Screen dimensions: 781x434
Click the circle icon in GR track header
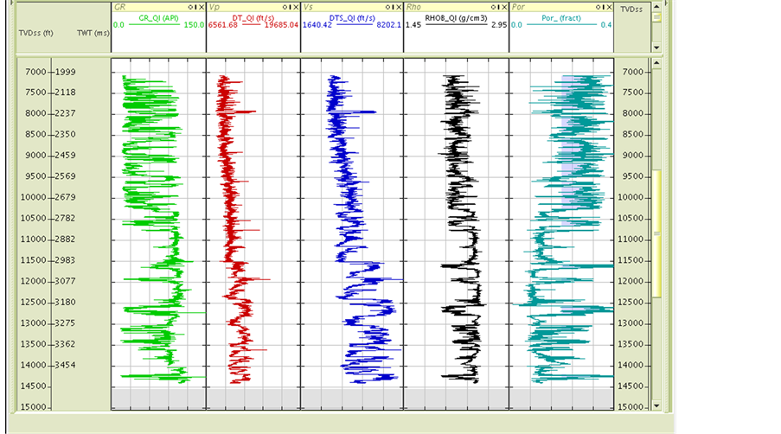tap(190, 6)
